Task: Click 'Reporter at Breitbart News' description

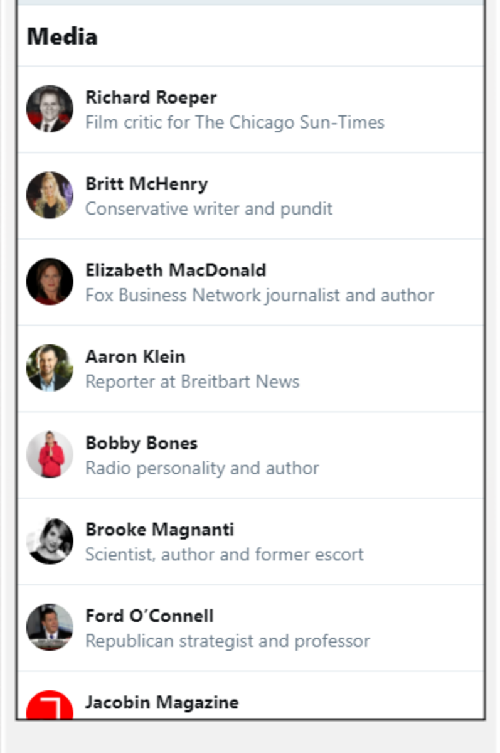Action: [x=192, y=382]
